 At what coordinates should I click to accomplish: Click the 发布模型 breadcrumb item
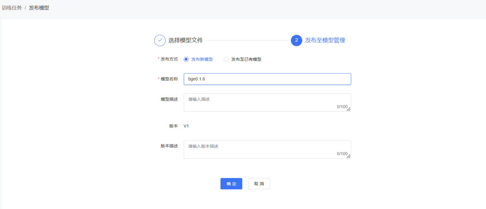(39, 8)
